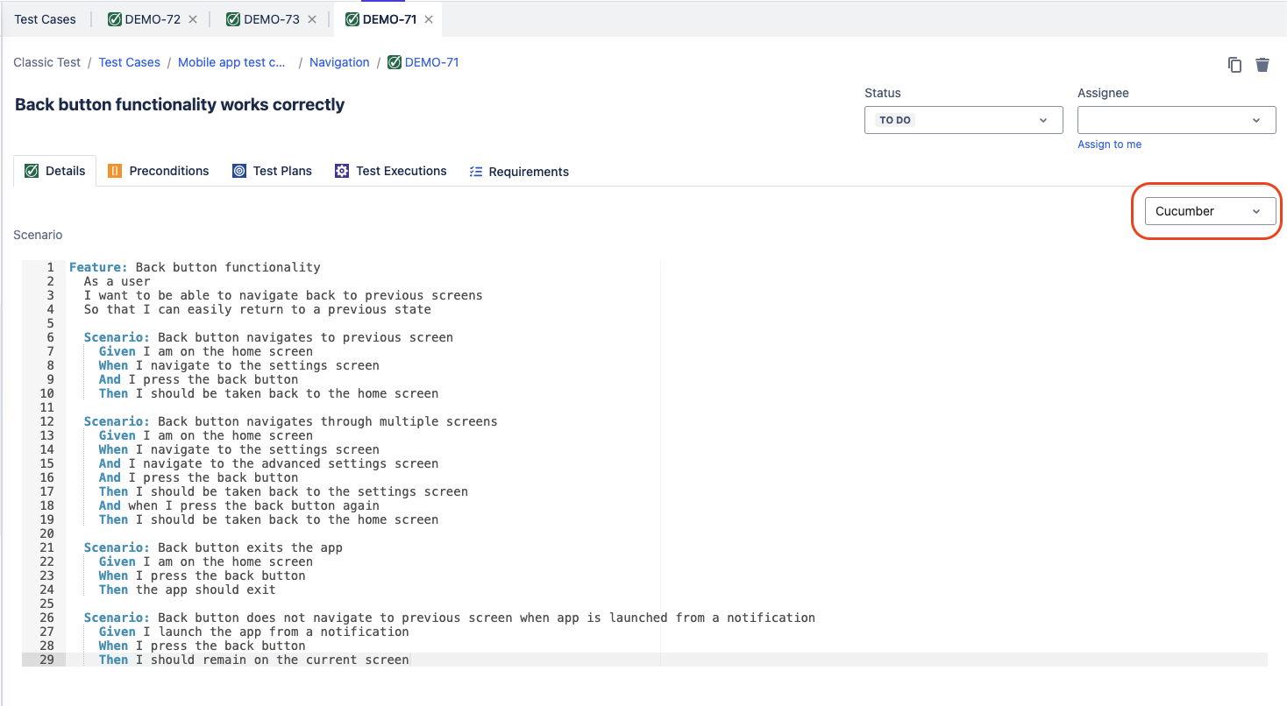Screen dimensions: 1287x706
Task: Expand the Status dropdown showing TO DO
Action: point(963,120)
